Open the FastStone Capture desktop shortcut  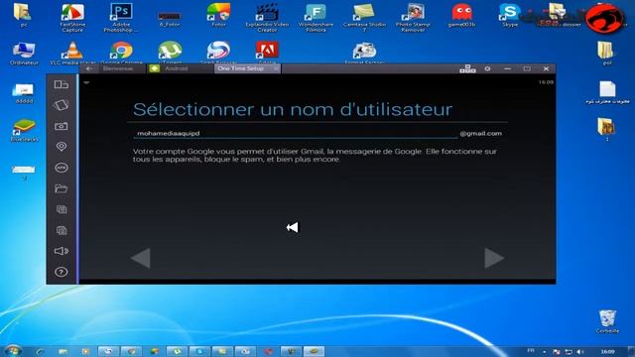coord(72,17)
